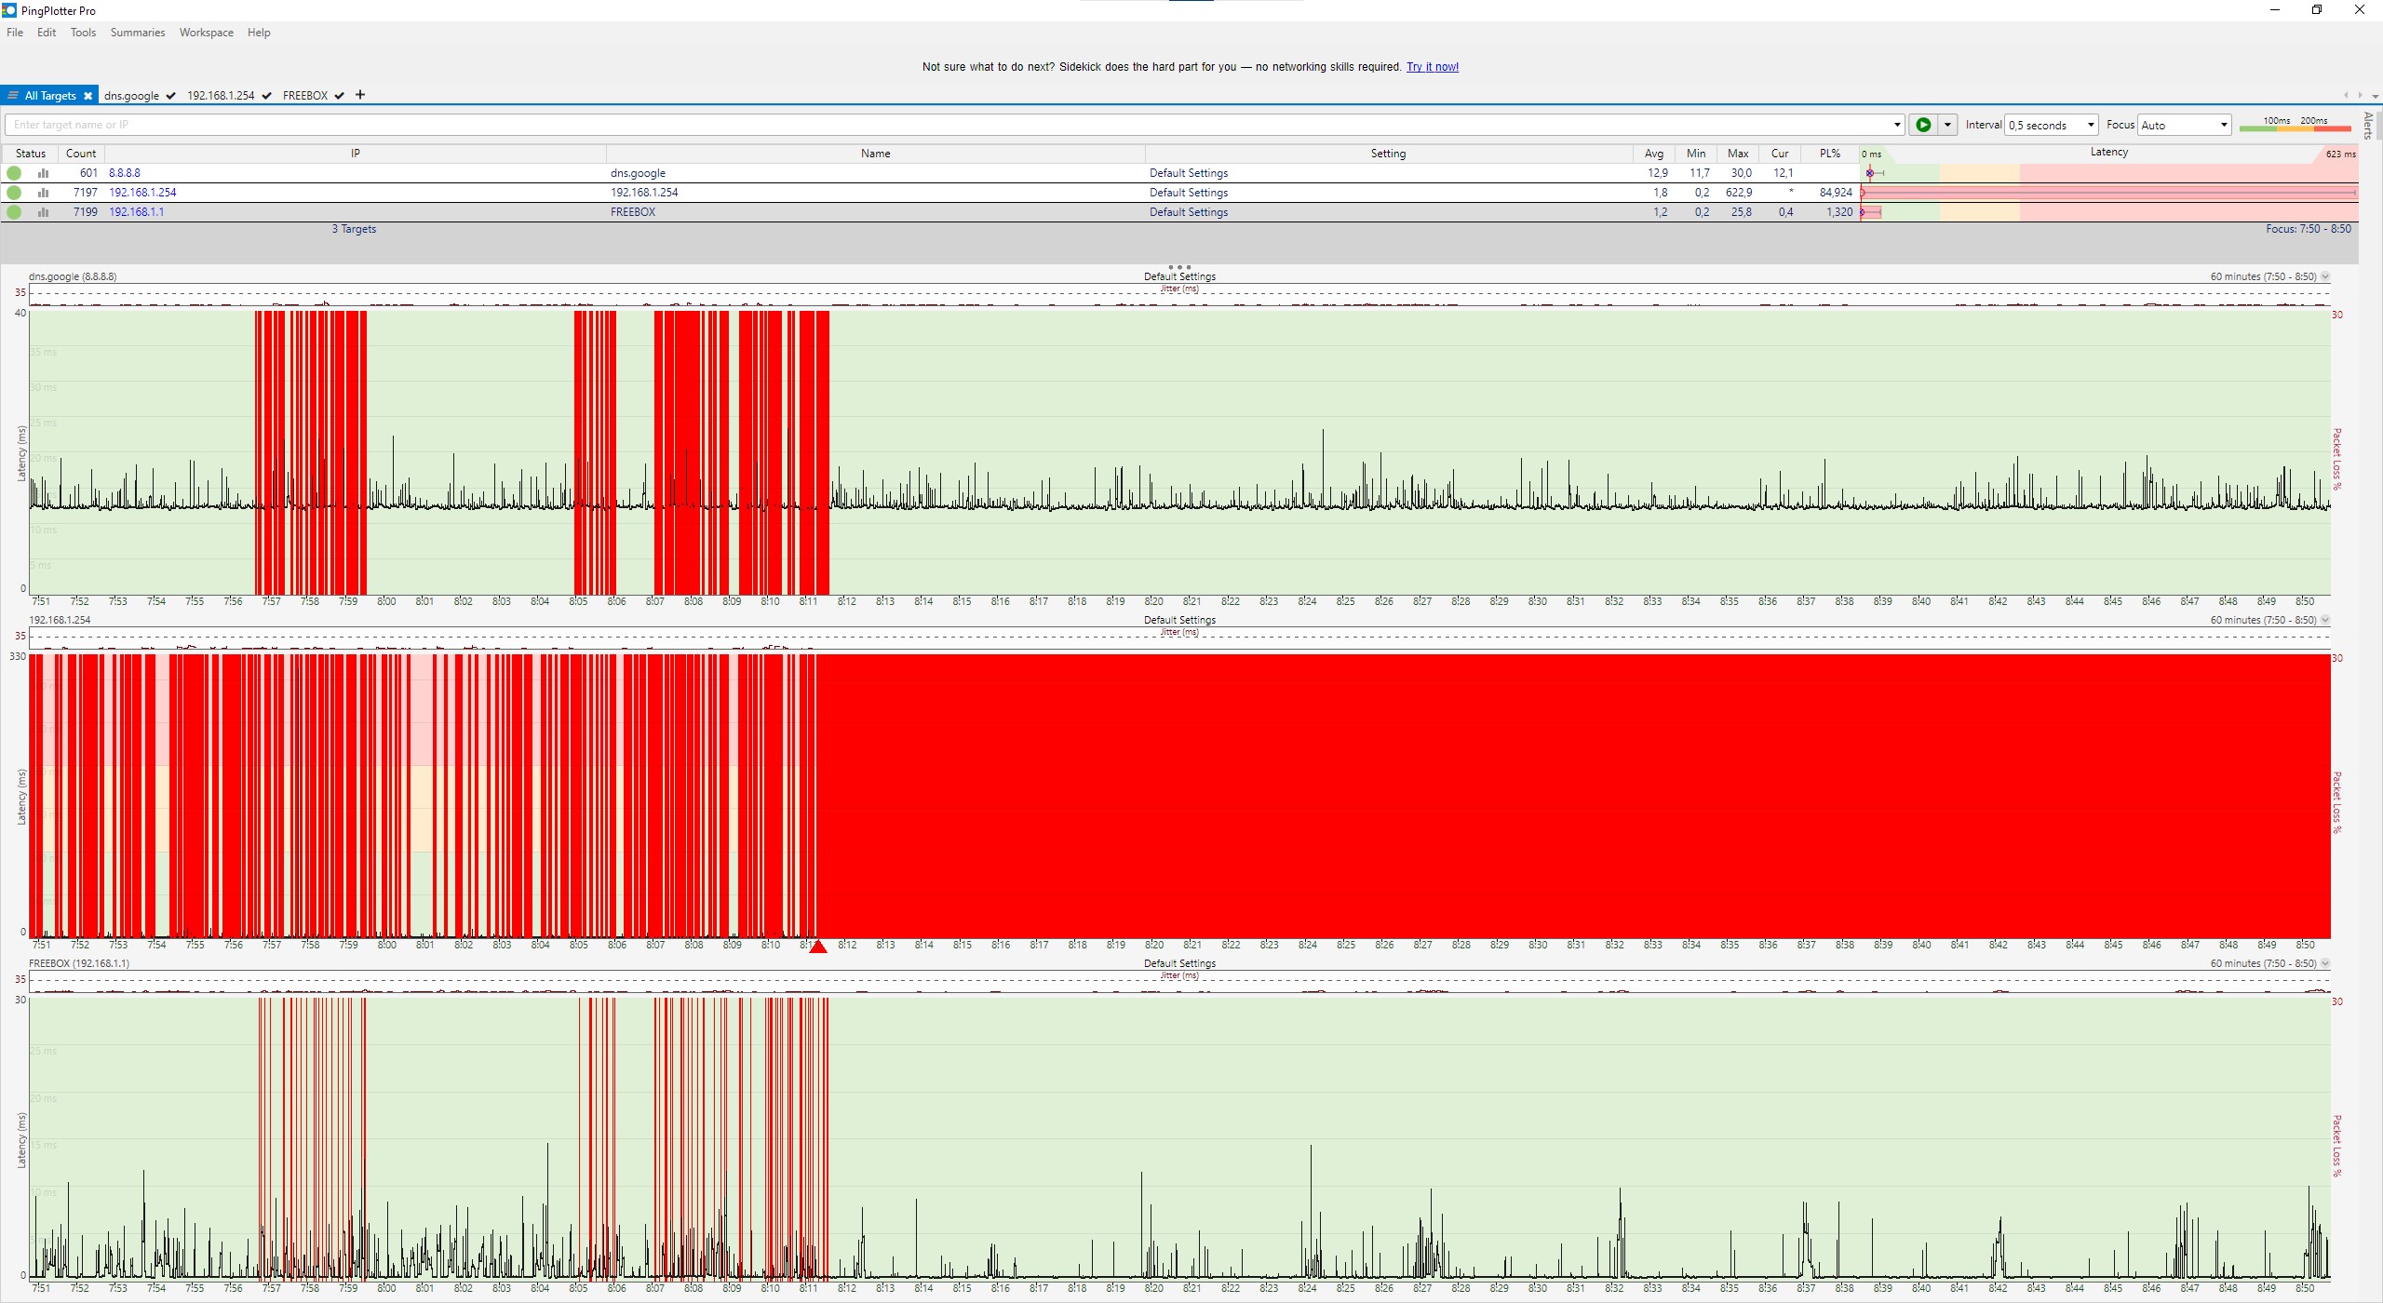Toggle the checkmark on 192.168.1.254 tab
Image resolution: width=2383 pixels, height=1303 pixels.
click(266, 96)
